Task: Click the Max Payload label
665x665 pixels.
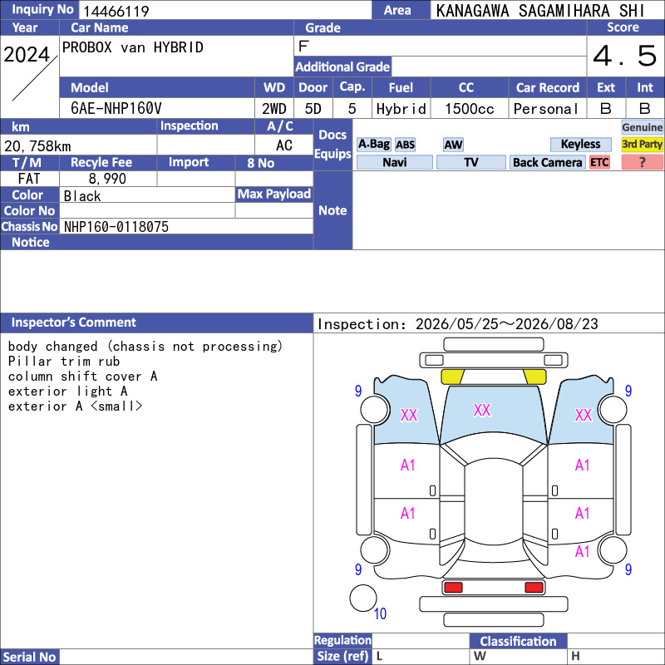Action: click(274, 195)
